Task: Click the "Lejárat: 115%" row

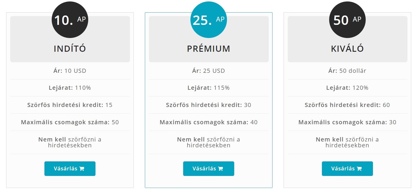Action: pyautogui.click(x=209, y=88)
